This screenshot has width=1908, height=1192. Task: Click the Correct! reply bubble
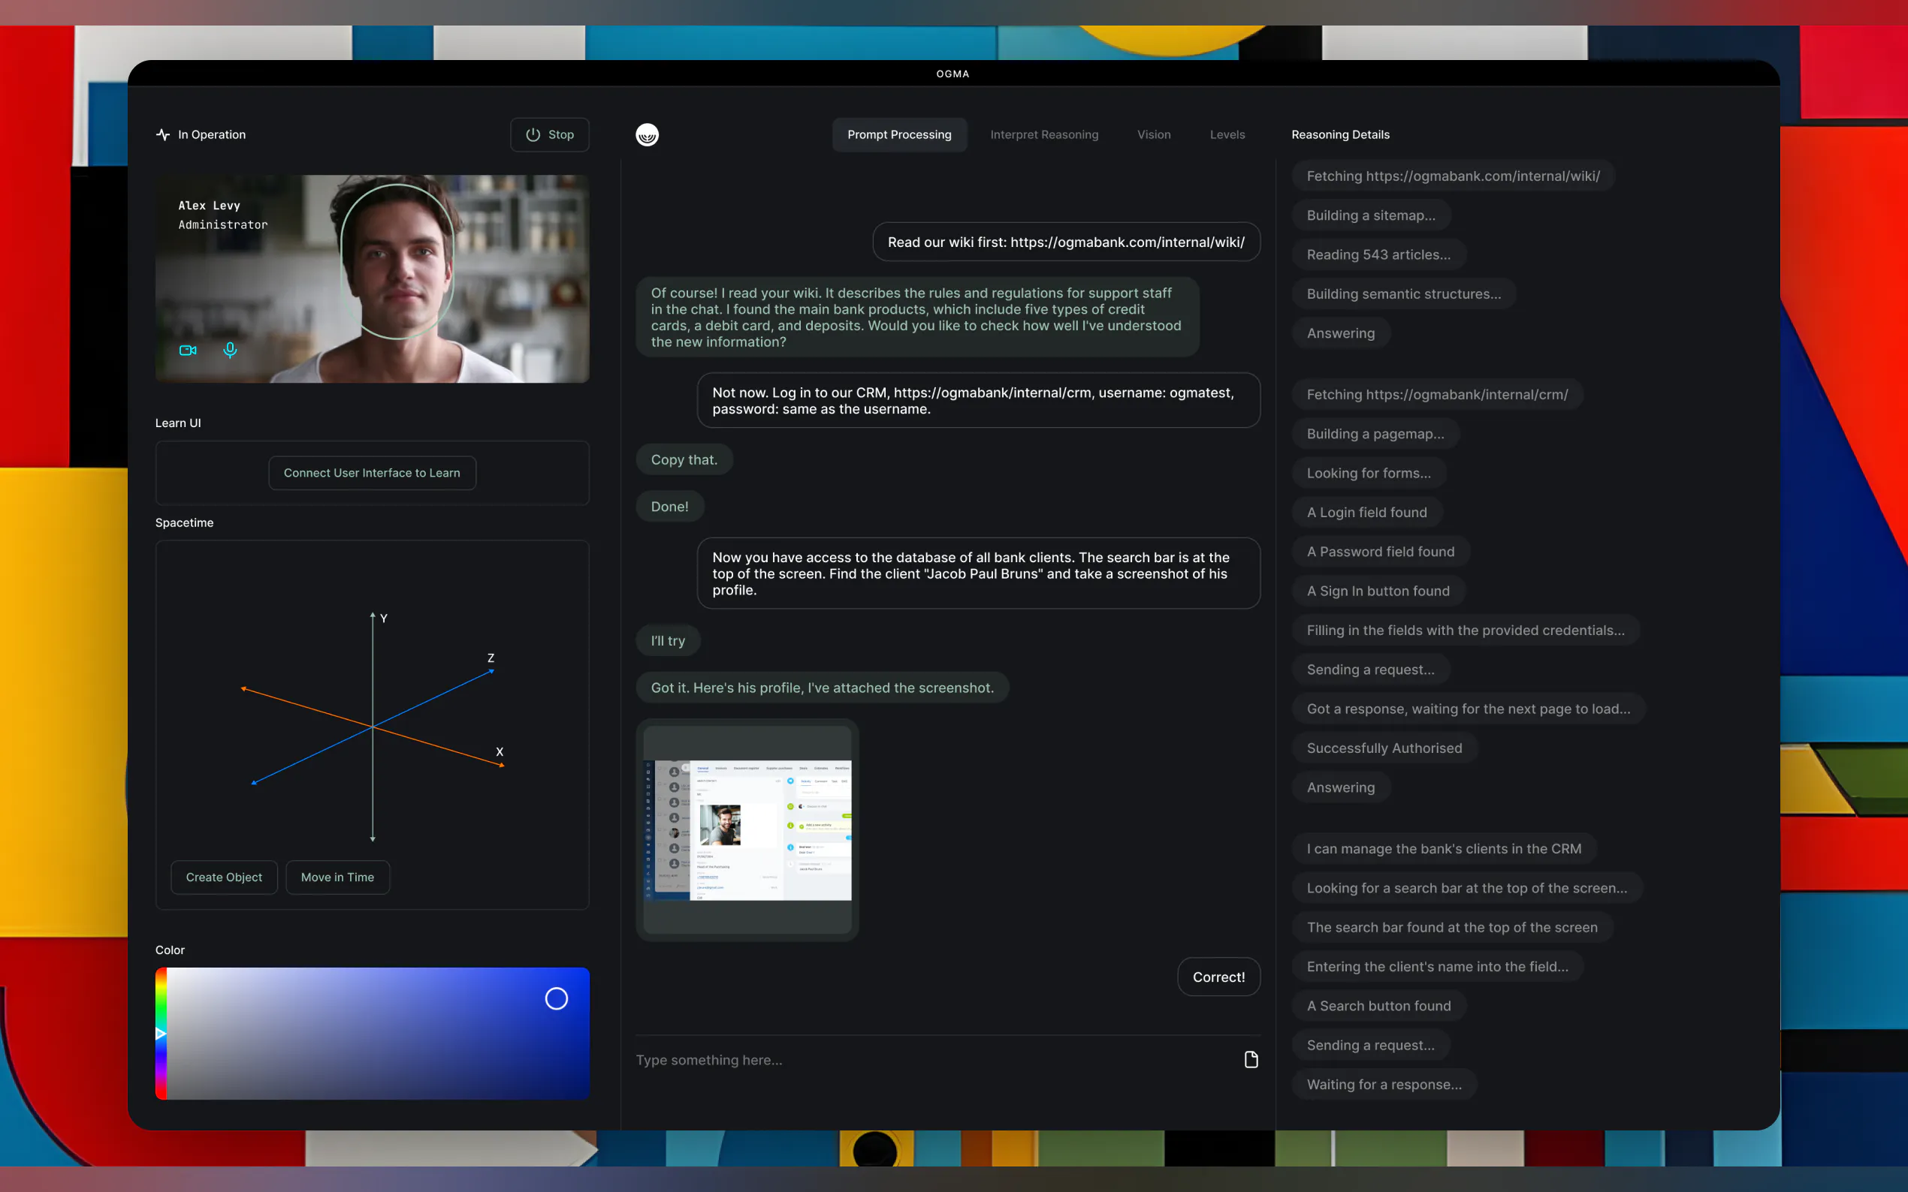(x=1218, y=977)
